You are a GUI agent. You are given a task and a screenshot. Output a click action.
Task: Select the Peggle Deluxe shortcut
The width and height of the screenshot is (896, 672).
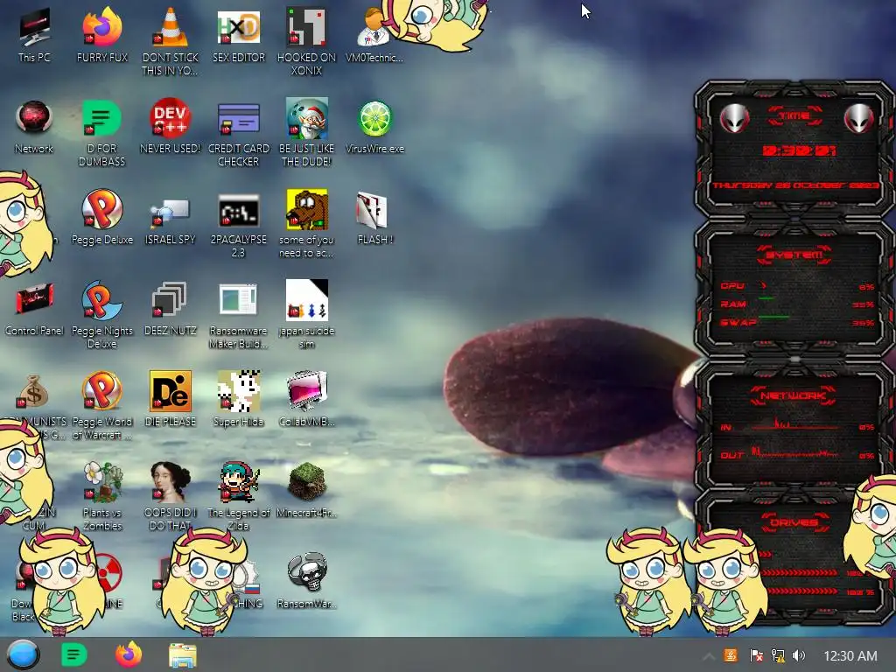[x=102, y=218]
